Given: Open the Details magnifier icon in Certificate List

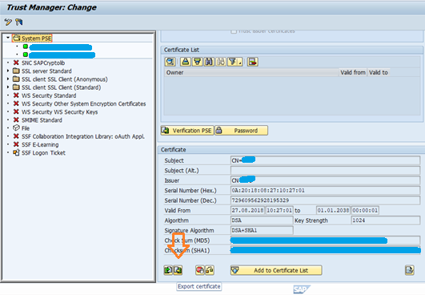Looking at the screenshot, I should pos(170,62).
